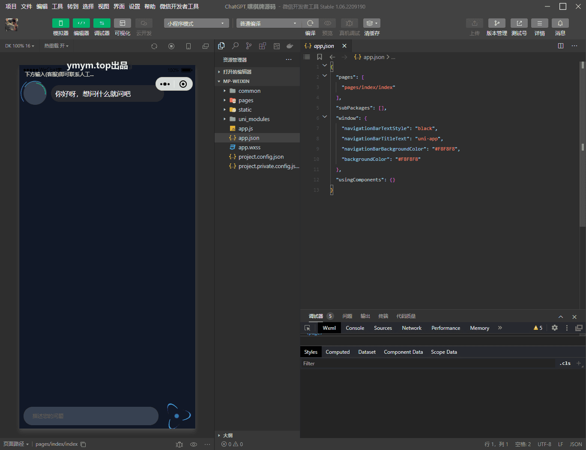
Task: Open the device zoom dropdown
Action: [20, 46]
